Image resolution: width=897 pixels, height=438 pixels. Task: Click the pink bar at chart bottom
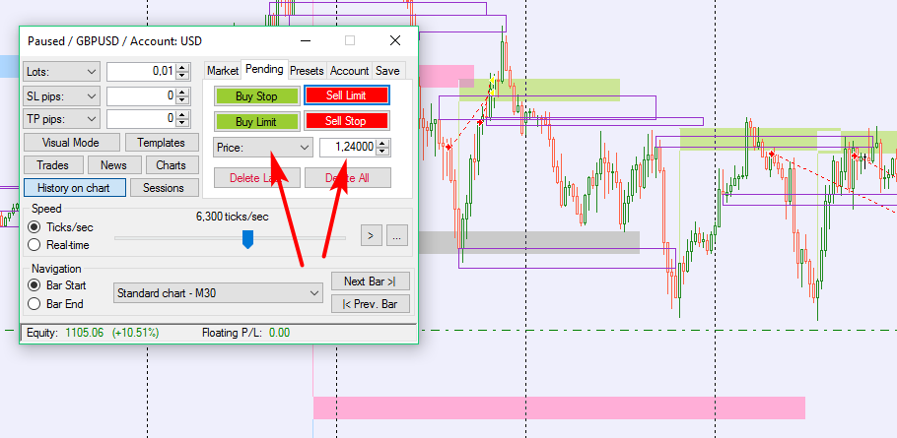tap(559, 407)
